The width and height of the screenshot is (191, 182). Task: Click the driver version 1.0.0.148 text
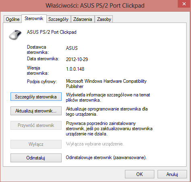click(x=75, y=69)
